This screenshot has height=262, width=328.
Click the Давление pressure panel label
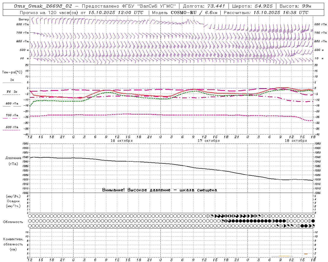click(13, 158)
